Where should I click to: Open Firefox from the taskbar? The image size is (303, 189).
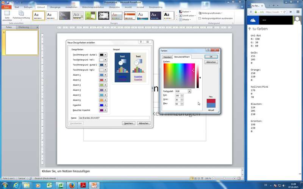pyautogui.click(x=71, y=185)
